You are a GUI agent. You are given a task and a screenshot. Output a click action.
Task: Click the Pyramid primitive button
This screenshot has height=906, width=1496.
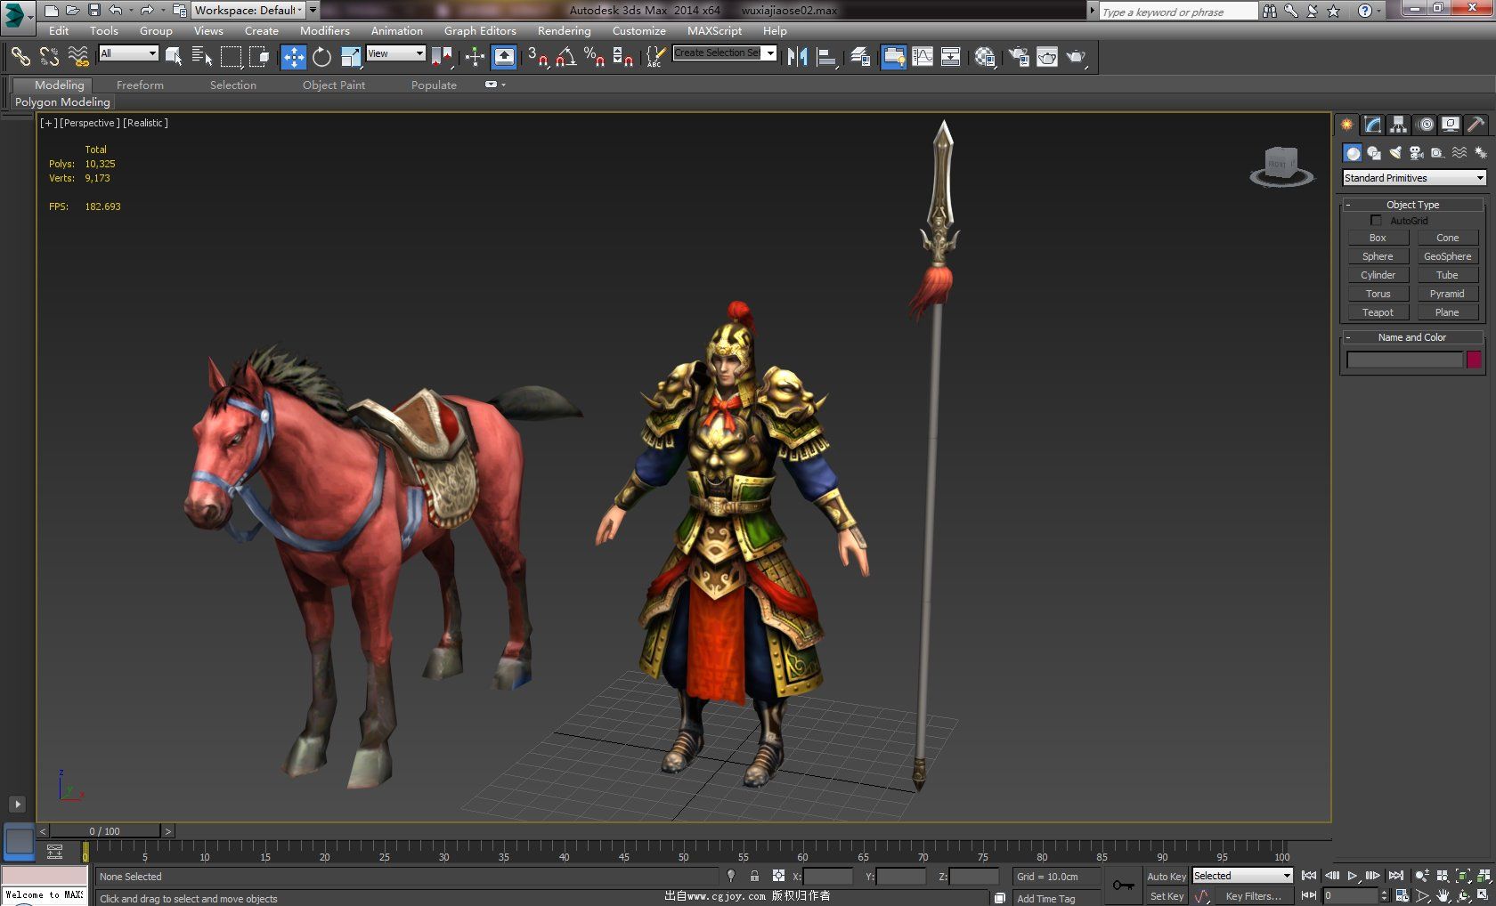[x=1447, y=294]
